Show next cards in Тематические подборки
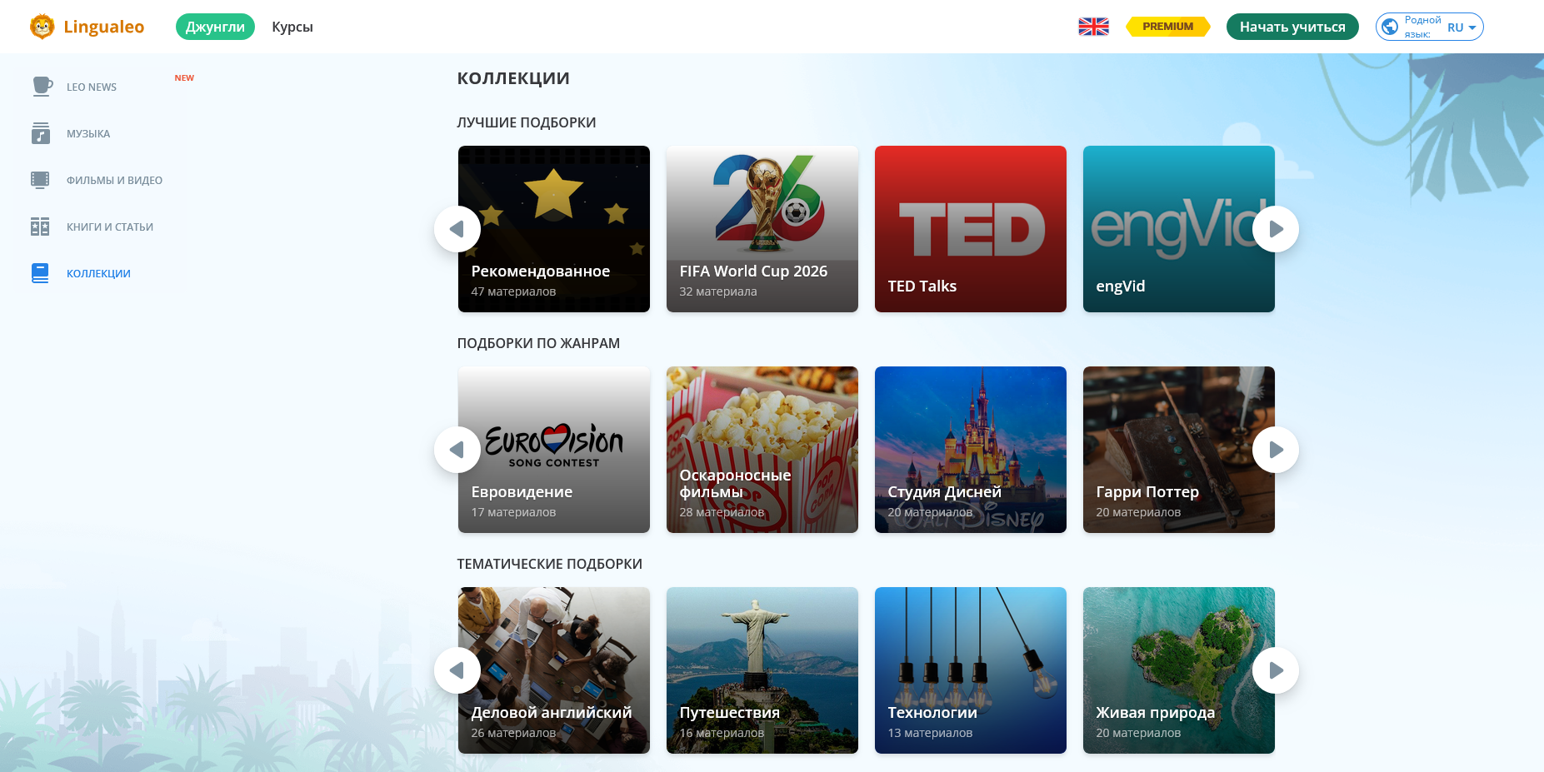The image size is (1544, 772). pyautogui.click(x=1276, y=670)
